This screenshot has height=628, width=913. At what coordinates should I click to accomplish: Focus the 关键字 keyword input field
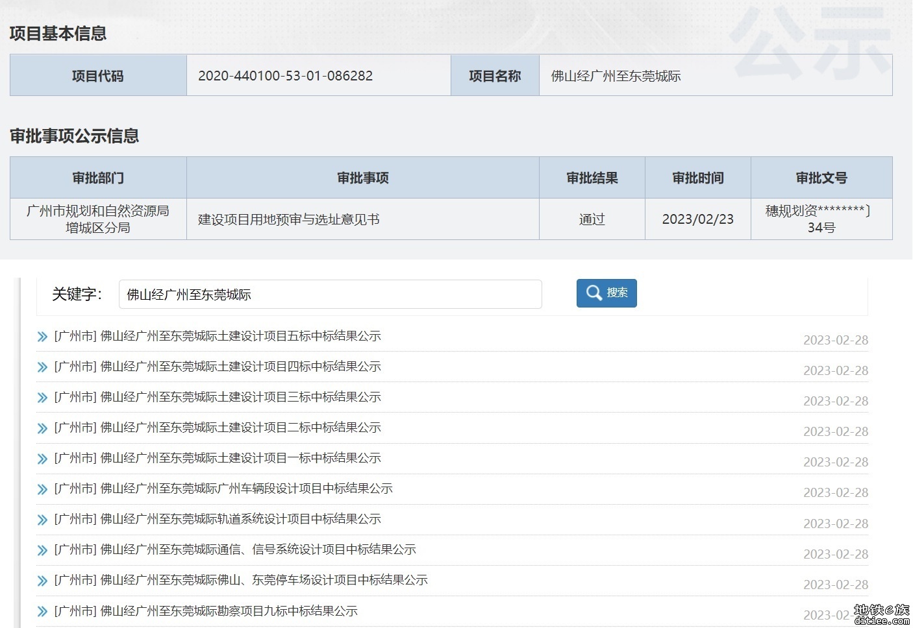pyautogui.click(x=331, y=295)
